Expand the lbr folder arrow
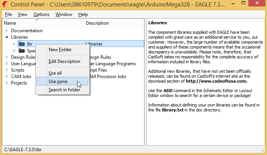 coord(14,44)
